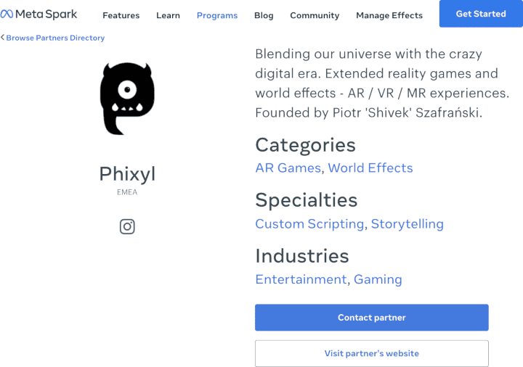Return to Browse Partners Directory
The image size is (523, 367).
[55, 38]
